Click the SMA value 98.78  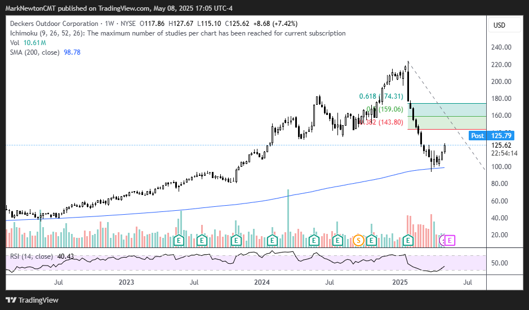[x=72, y=52]
